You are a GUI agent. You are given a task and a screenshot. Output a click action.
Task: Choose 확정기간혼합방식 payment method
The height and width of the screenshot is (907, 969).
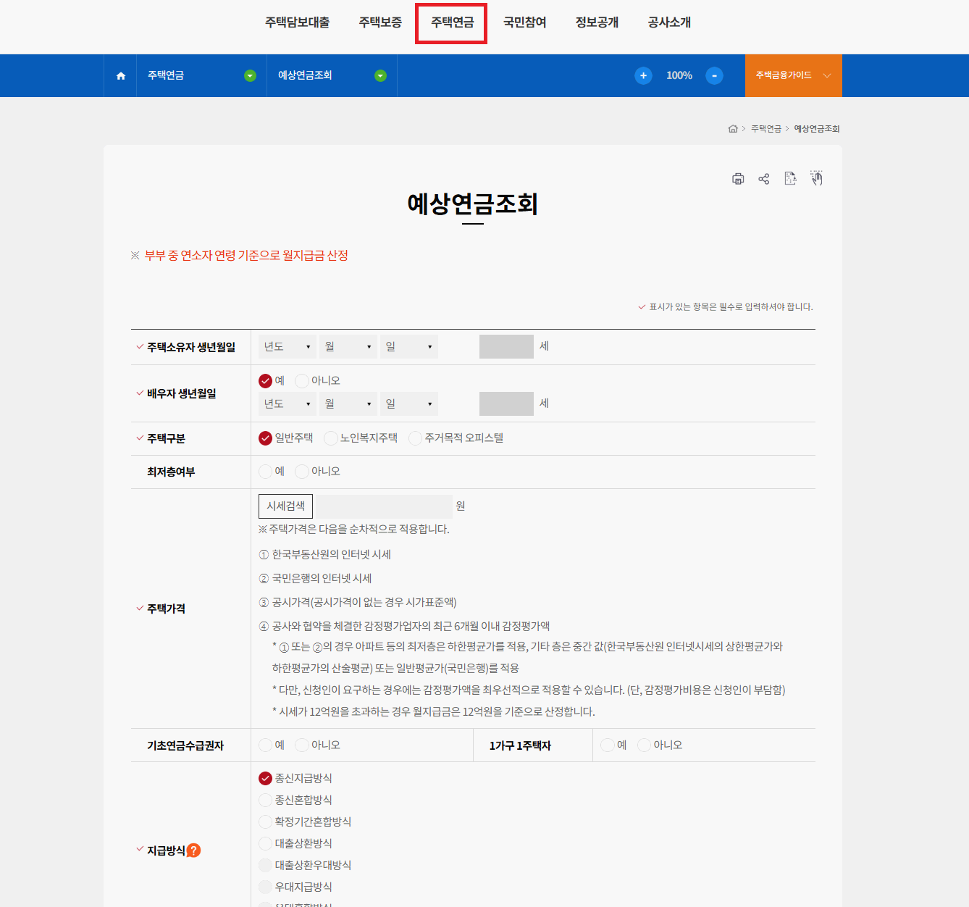click(x=266, y=822)
